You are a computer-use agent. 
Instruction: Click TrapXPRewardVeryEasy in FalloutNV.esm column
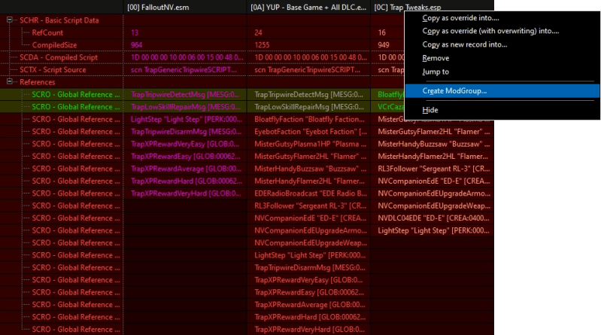coord(185,144)
